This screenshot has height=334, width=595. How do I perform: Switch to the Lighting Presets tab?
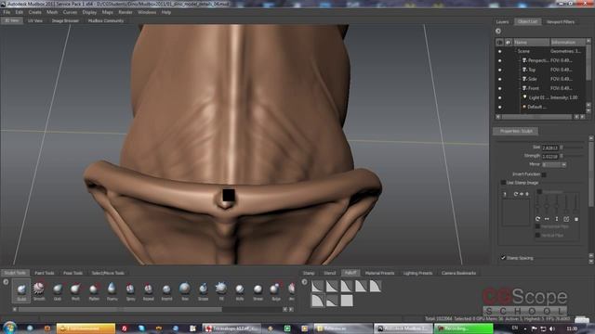tap(417, 273)
